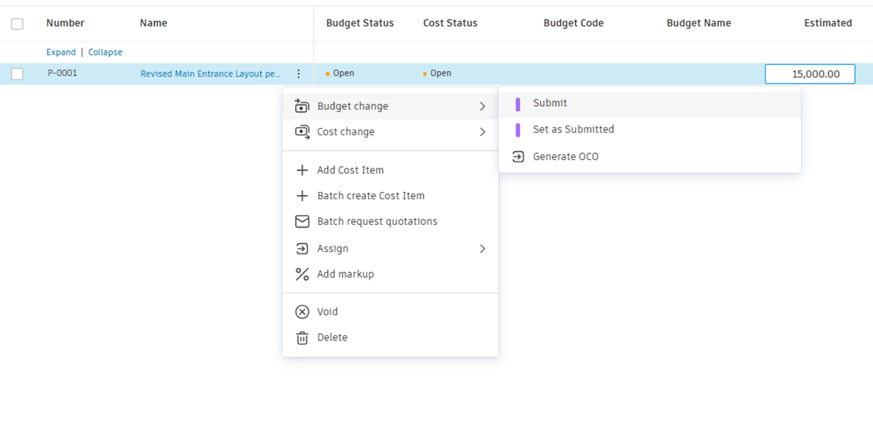Click the Void circle icon
The height and width of the screenshot is (424, 873).
[x=302, y=312]
